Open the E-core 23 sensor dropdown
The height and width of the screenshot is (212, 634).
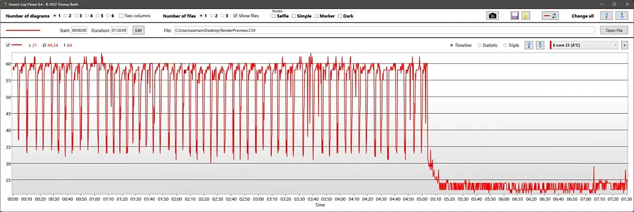(584, 45)
